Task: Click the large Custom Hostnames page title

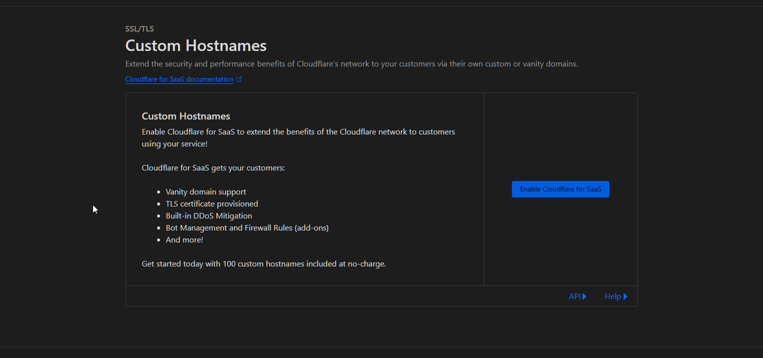Action: 196,46
